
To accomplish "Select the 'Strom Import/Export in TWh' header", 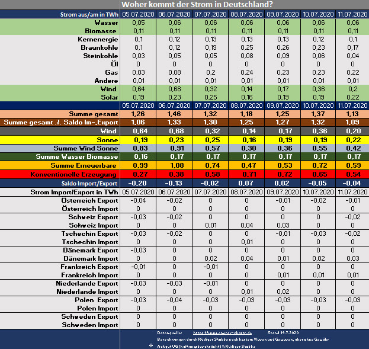I will click(74, 193).
